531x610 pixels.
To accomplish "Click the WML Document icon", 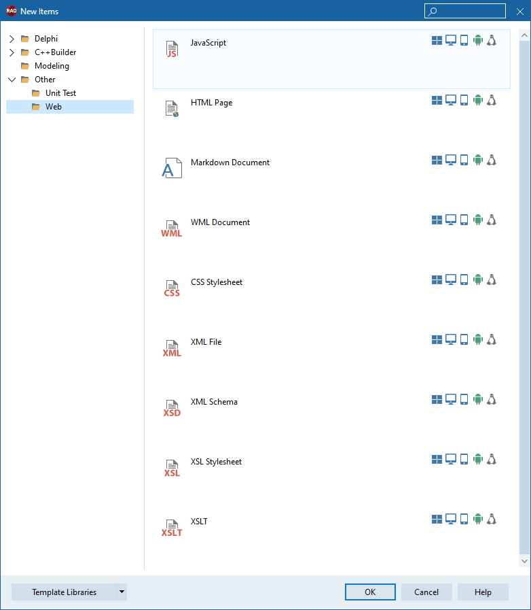I will pos(172,228).
